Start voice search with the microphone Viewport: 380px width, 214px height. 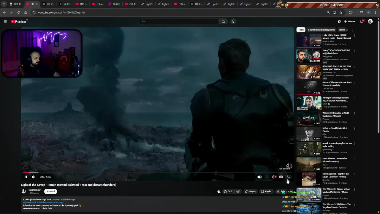(233, 21)
